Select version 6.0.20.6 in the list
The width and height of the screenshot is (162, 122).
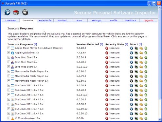tap(81, 99)
